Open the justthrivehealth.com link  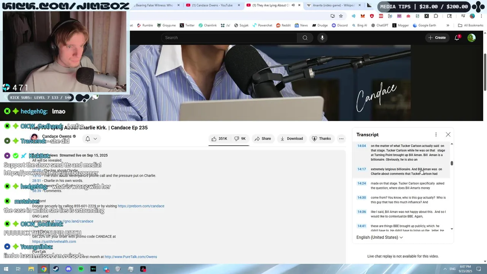point(54,242)
